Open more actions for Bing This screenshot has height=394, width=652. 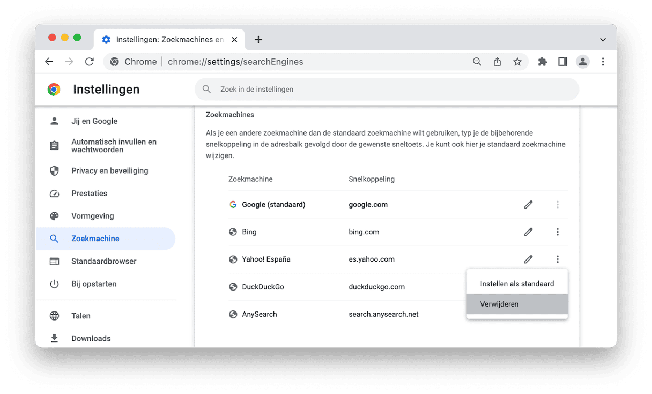click(558, 232)
